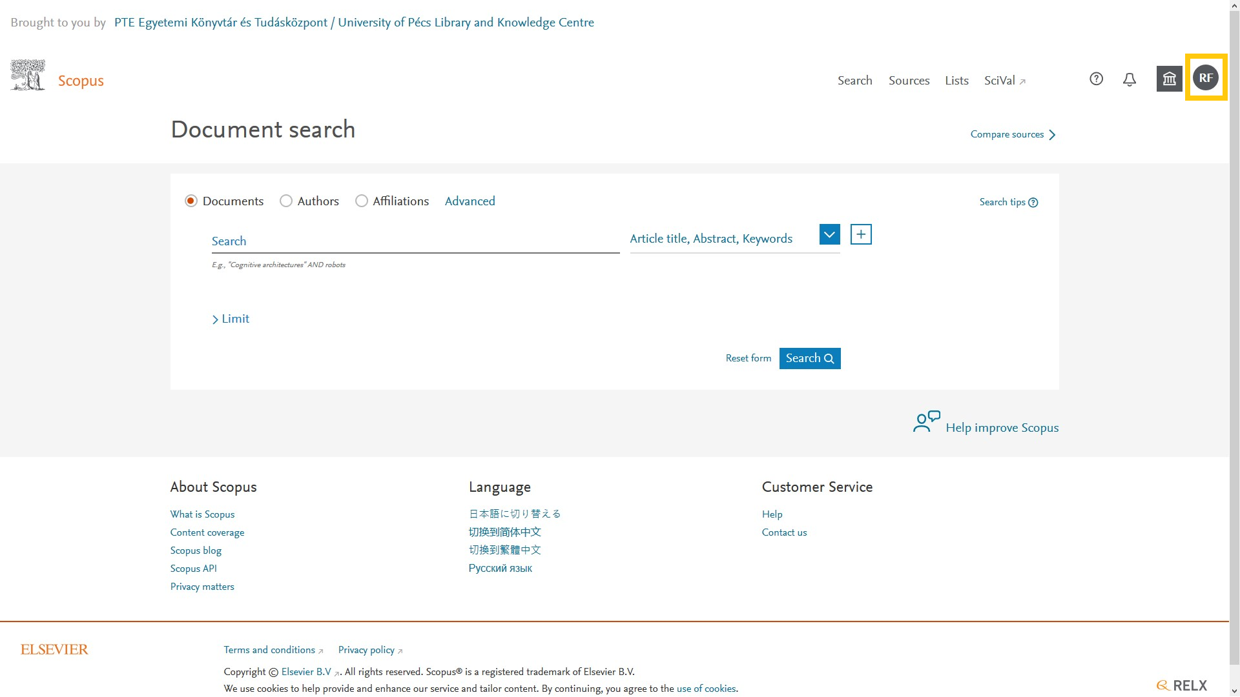The image size is (1240, 697).
Task: Add a search field with plus icon
Action: (861, 234)
